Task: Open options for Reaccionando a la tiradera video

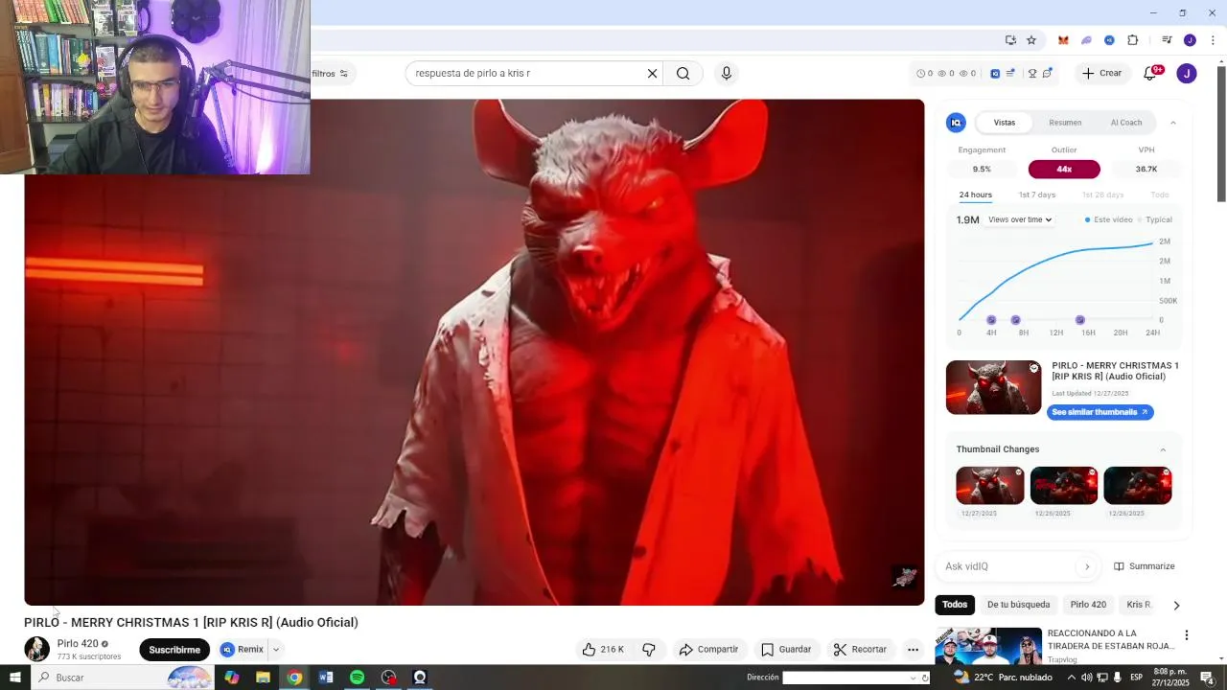Action: pos(1187,635)
